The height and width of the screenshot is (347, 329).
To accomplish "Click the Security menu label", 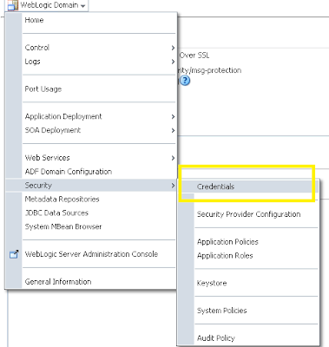I will click(38, 186).
